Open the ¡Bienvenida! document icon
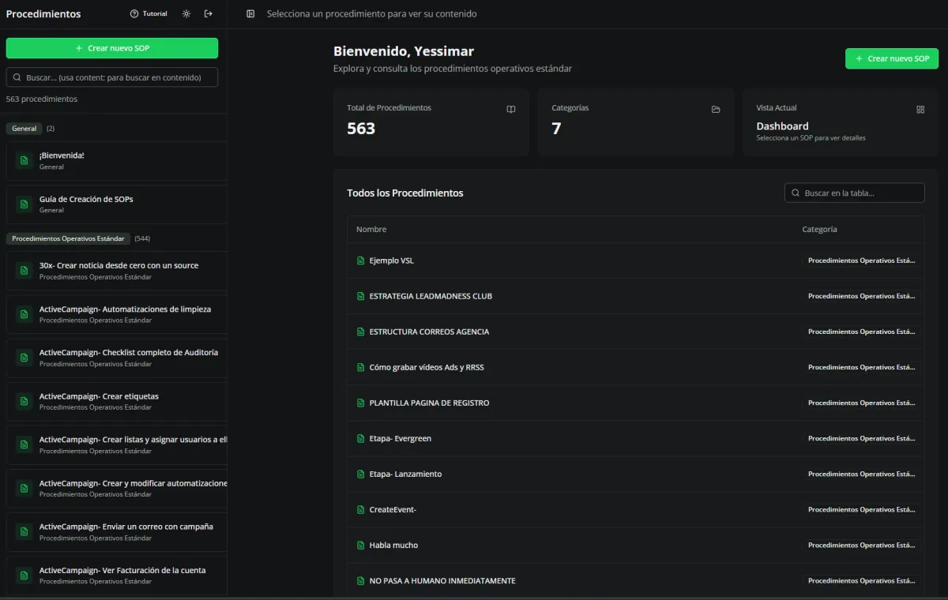This screenshot has width=948, height=600. [24, 160]
